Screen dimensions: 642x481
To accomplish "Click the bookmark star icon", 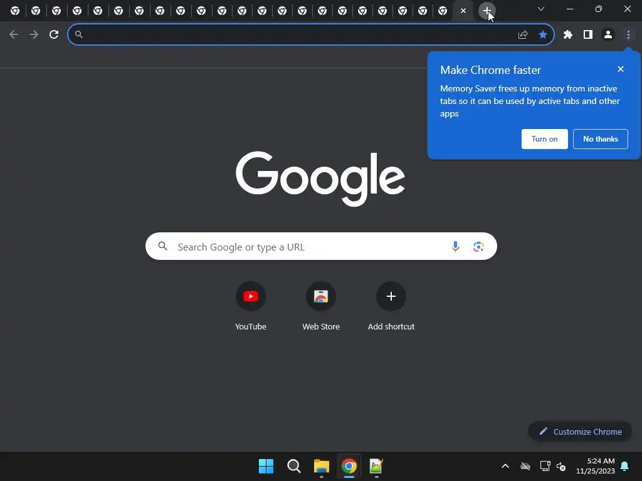I will coord(543,35).
